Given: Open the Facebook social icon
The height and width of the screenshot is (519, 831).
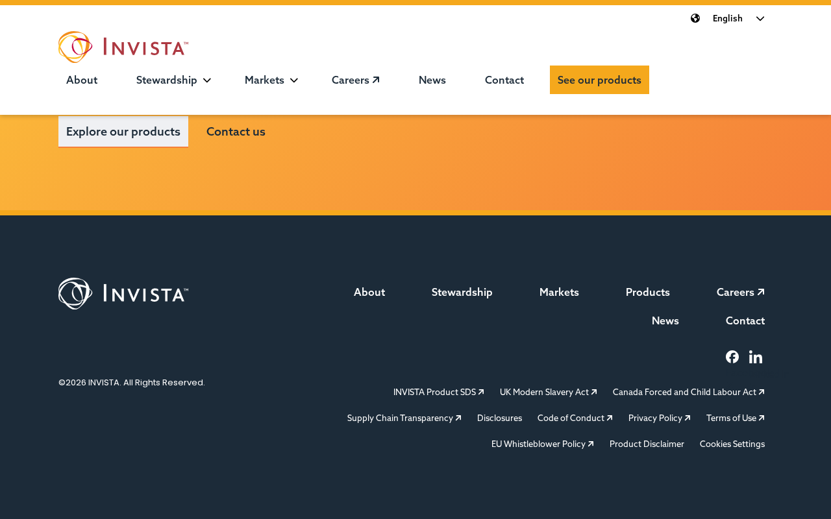Looking at the screenshot, I should point(732,357).
